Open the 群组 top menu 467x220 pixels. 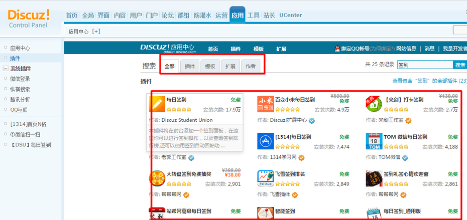(183, 16)
